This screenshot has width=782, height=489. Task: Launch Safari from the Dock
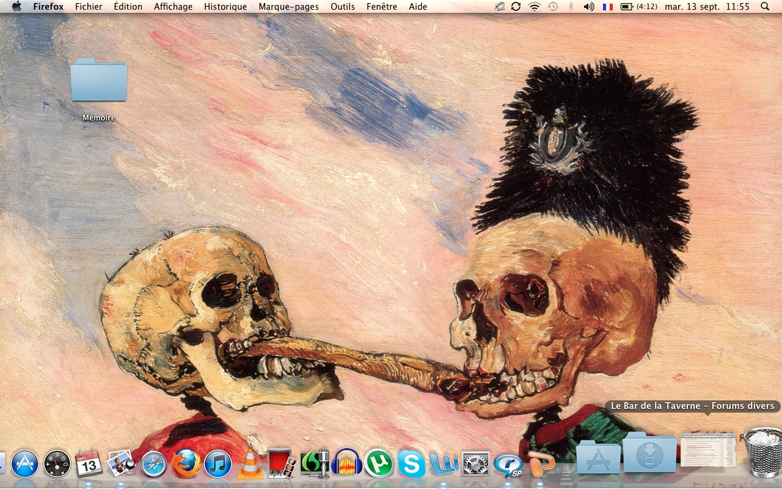pos(153,464)
